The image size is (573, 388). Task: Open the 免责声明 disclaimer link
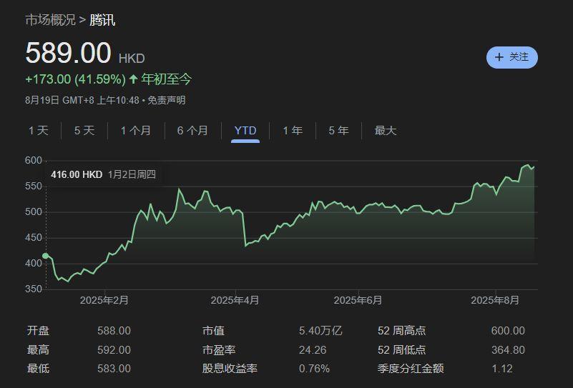[x=166, y=100]
